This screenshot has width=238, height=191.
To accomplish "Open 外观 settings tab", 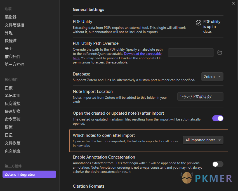I will pyautogui.click(x=8, y=33).
